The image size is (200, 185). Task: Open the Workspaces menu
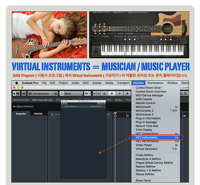tap(155, 83)
